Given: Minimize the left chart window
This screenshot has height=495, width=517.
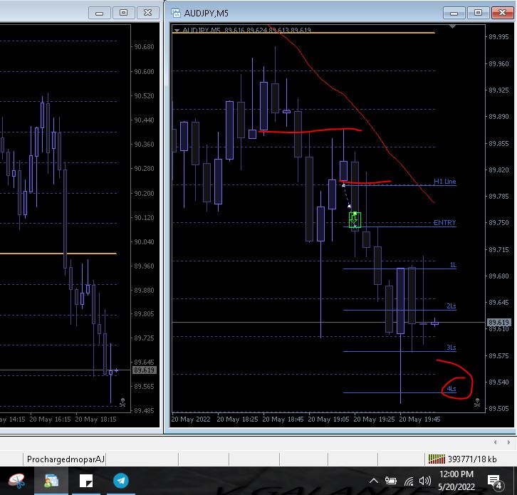Looking at the screenshot, I should click(99, 13).
